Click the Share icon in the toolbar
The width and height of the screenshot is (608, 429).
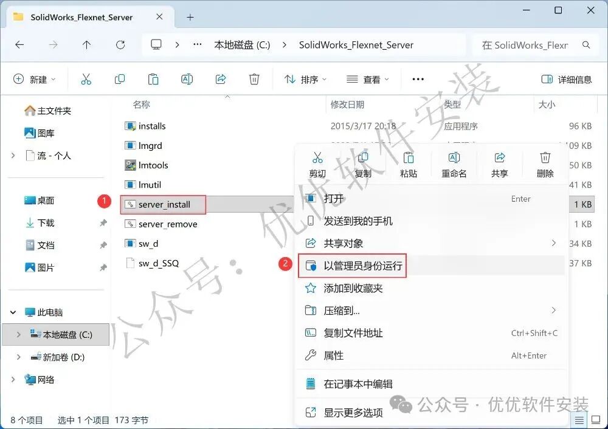click(221, 80)
